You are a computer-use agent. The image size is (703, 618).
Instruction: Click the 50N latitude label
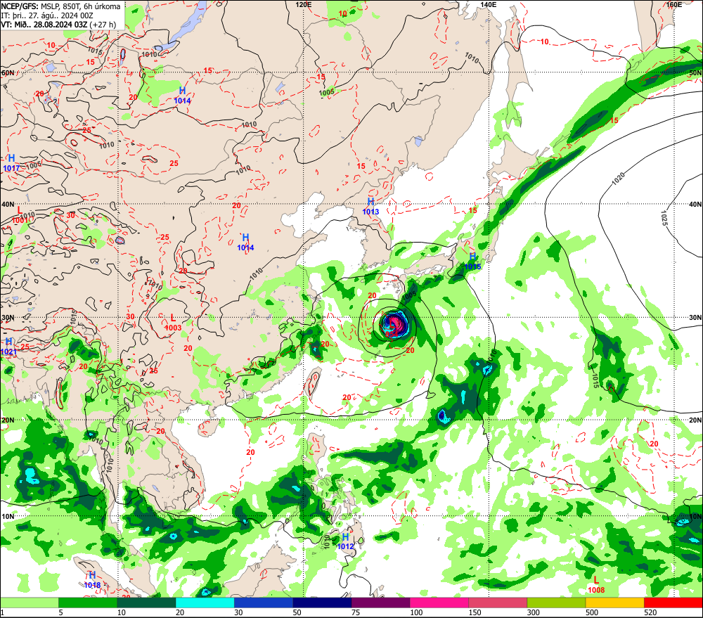[x=695, y=72]
